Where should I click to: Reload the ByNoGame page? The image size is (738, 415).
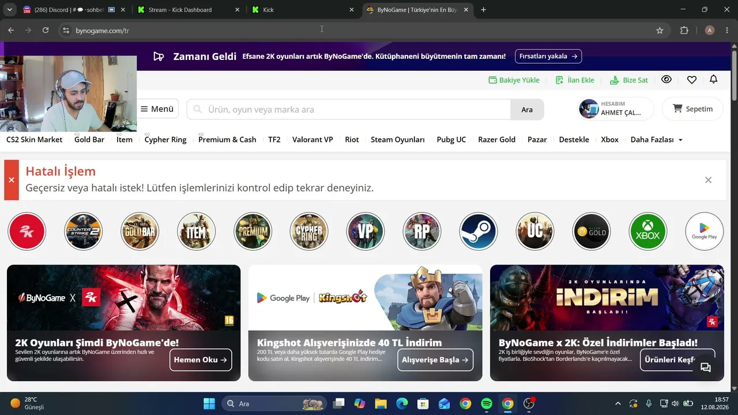click(46, 30)
